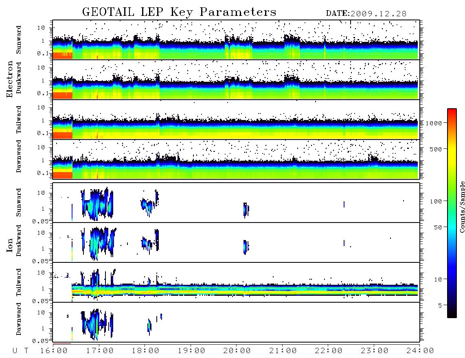Click the black bottom end of the colorbar
Image resolution: width=465 pixels, height=358 pixels.
pos(452,313)
